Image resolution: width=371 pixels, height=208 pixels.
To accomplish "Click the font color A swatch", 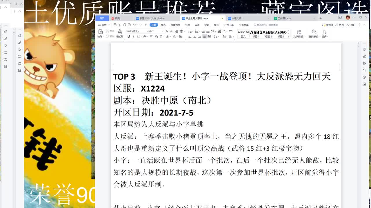I will [174, 36].
